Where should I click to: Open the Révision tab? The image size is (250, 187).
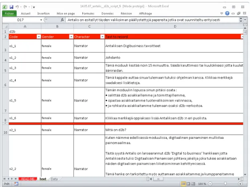[x=126, y=14]
